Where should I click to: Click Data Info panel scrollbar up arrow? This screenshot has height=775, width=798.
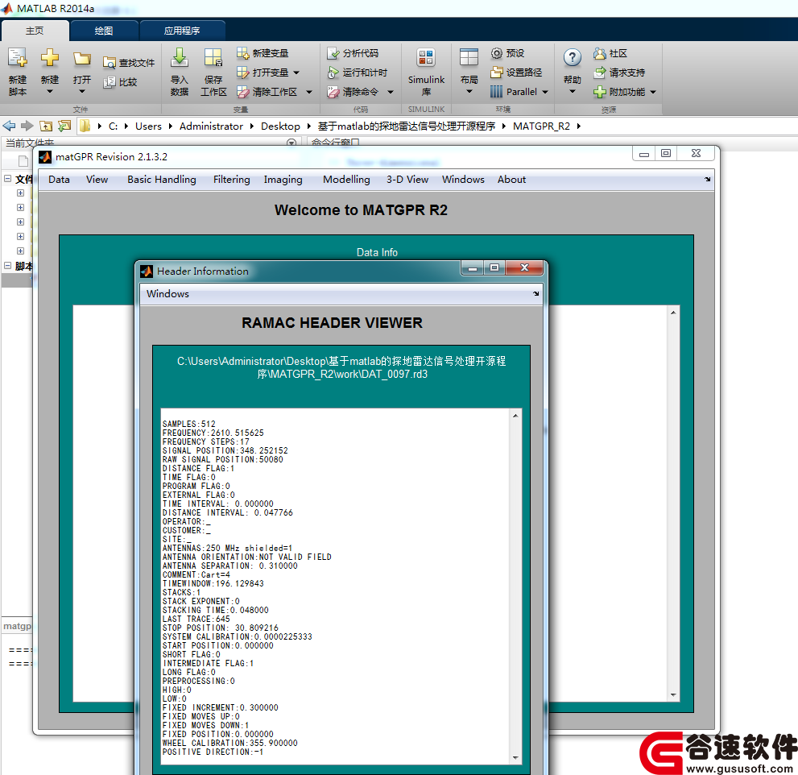click(x=673, y=312)
